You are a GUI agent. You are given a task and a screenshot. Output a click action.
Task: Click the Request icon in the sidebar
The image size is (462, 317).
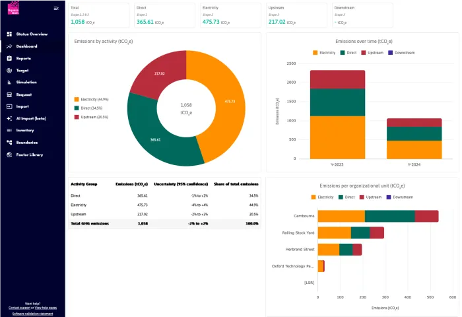9,94
